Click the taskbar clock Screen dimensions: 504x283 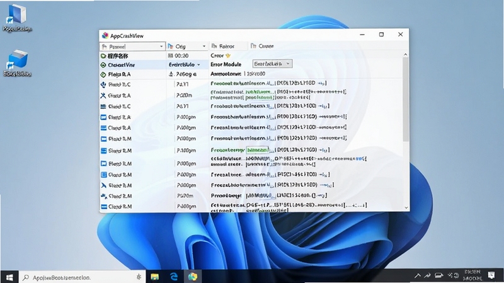coord(472,275)
